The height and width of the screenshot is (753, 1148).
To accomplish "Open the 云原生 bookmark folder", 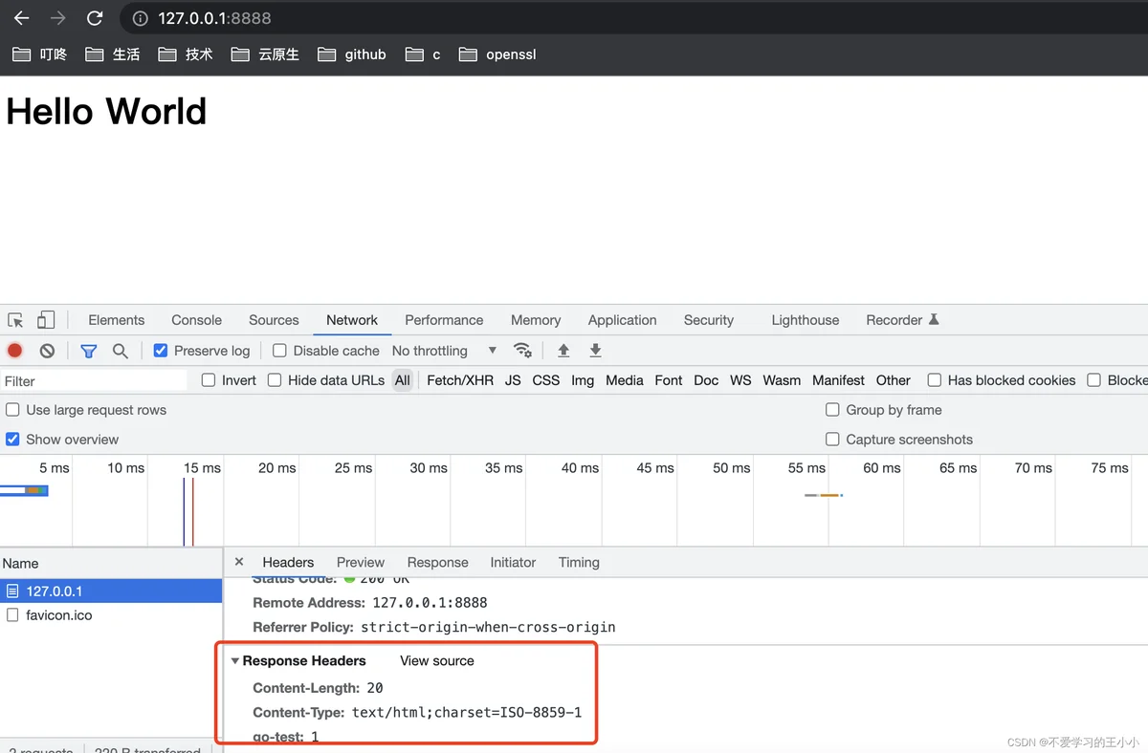I will pyautogui.click(x=265, y=54).
